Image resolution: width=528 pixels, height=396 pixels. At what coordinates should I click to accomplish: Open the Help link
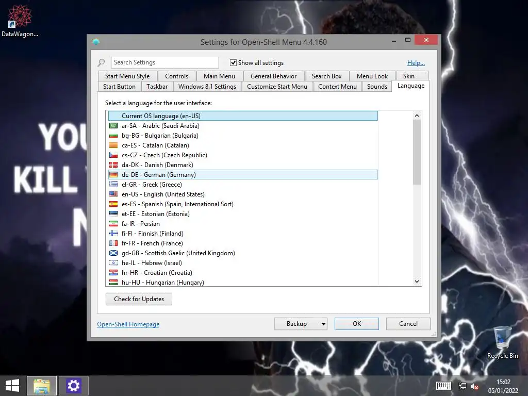click(x=416, y=63)
